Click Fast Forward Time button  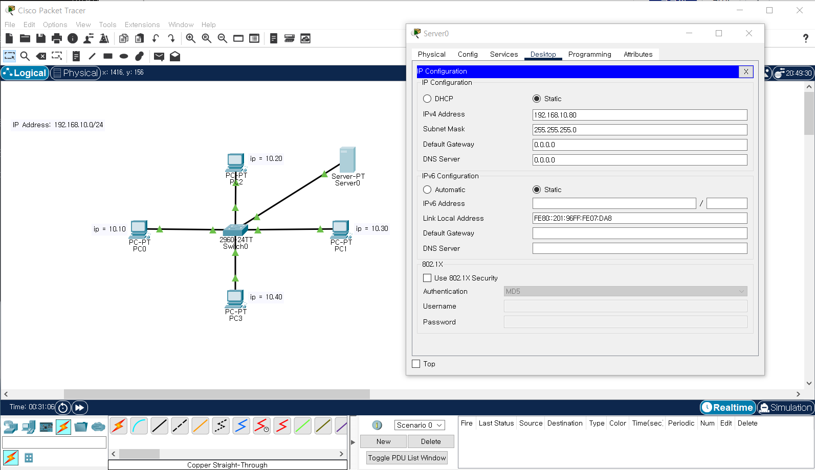click(80, 408)
